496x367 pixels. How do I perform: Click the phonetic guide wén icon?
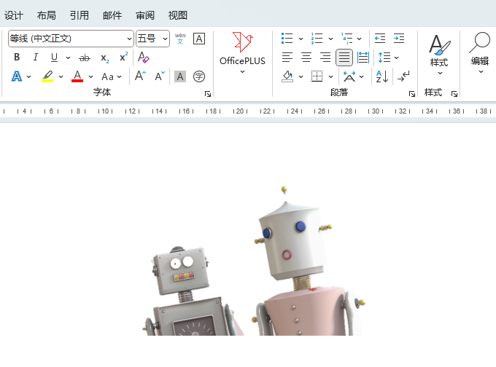180,39
